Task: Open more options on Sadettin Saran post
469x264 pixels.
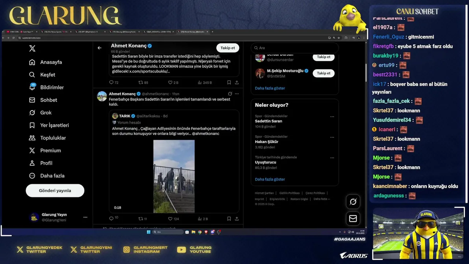Action: click(x=237, y=94)
